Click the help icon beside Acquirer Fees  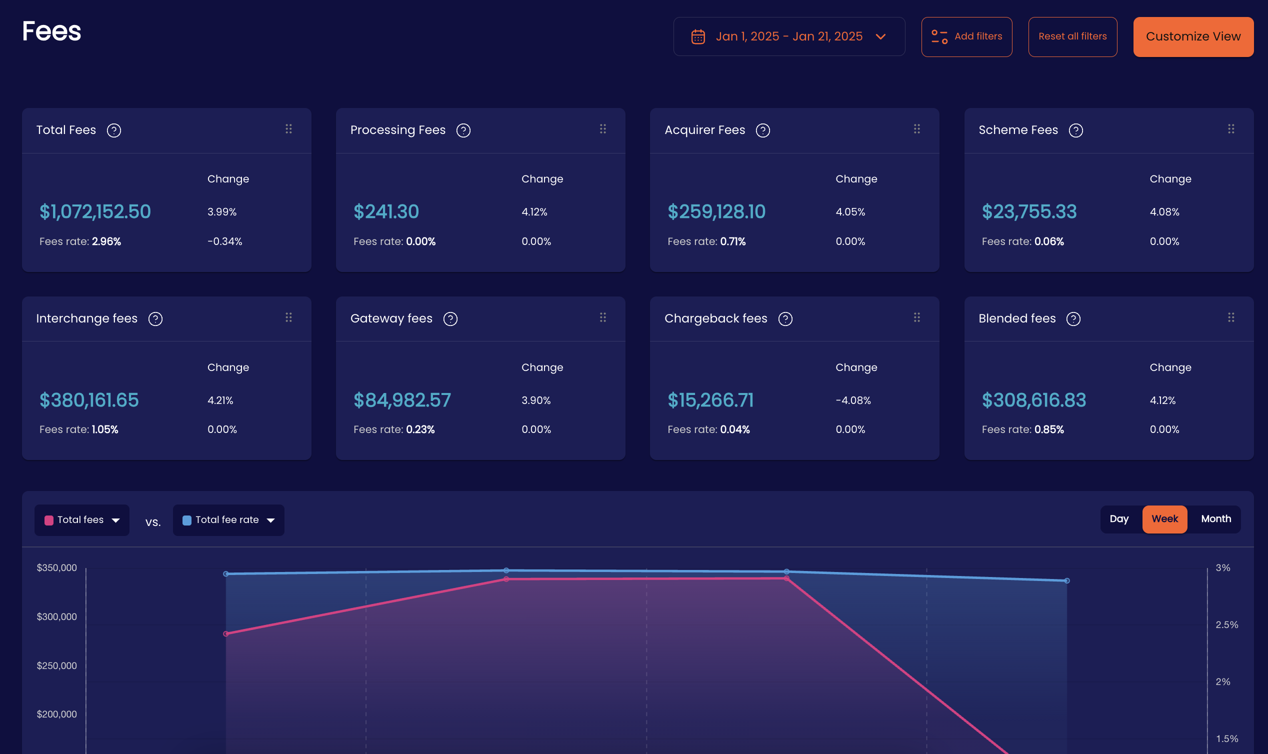click(x=762, y=130)
